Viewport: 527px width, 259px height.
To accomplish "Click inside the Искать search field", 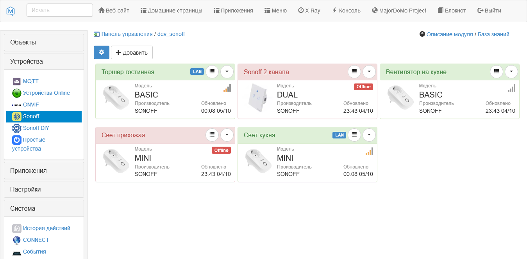I will [59, 10].
